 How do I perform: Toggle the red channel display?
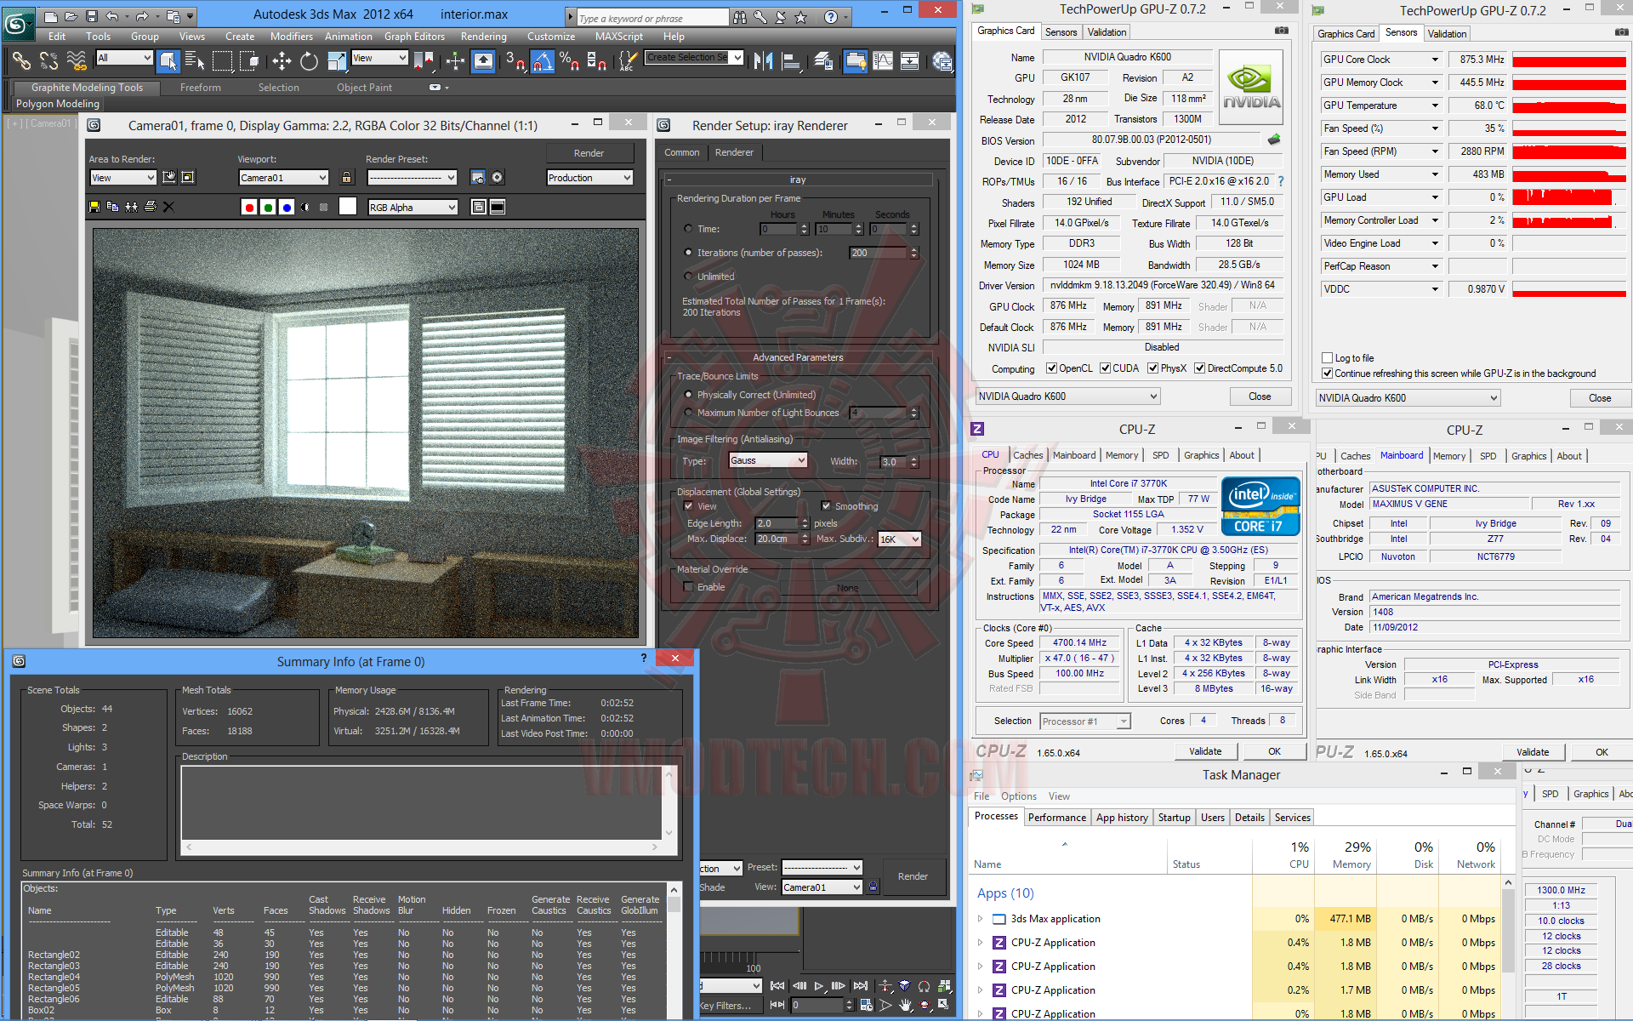point(248,207)
